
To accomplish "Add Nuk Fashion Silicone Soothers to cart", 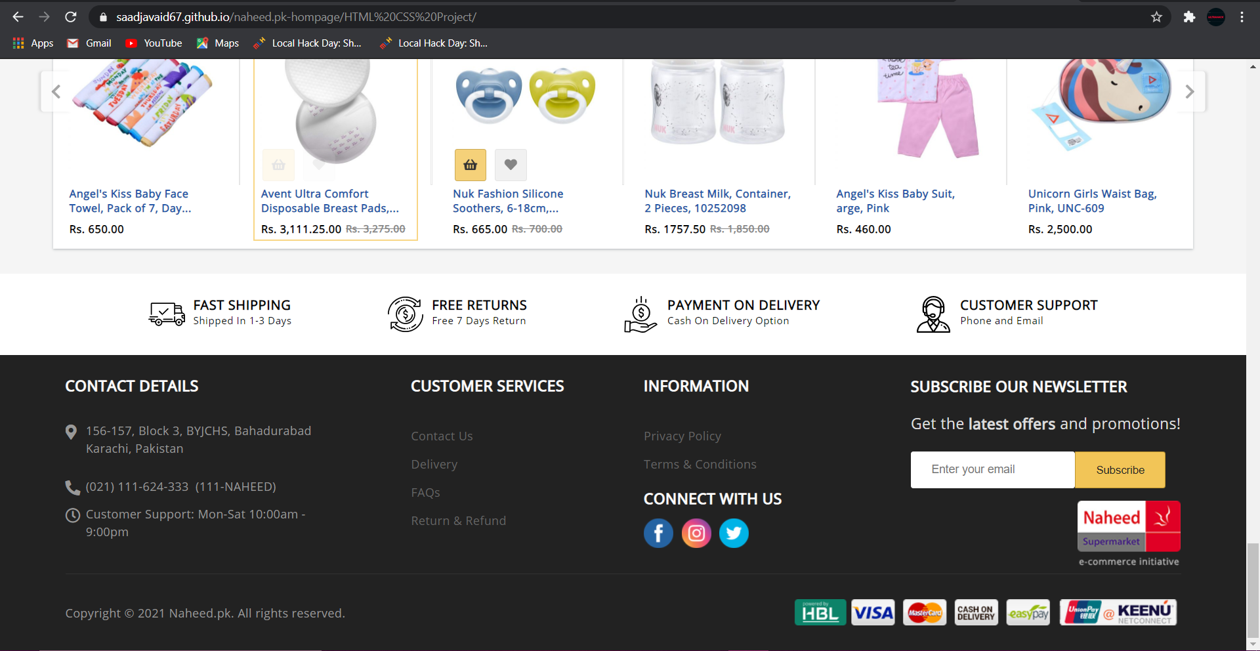I will tap(471, 165).
